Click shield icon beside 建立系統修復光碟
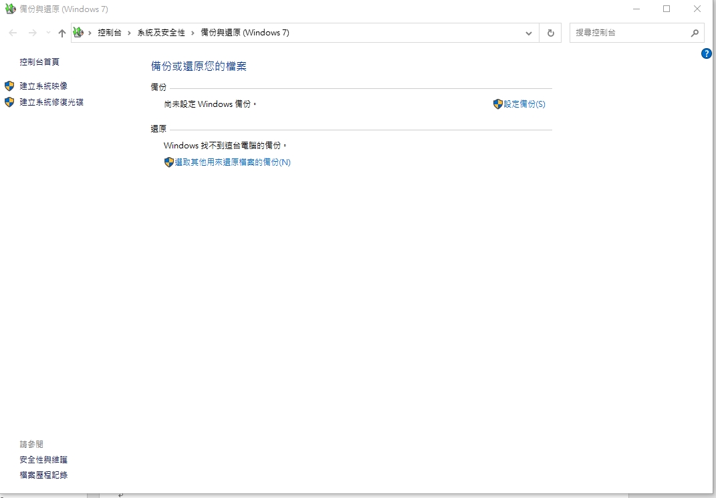This screenshot has height=498, width=716. coord(9,102)
